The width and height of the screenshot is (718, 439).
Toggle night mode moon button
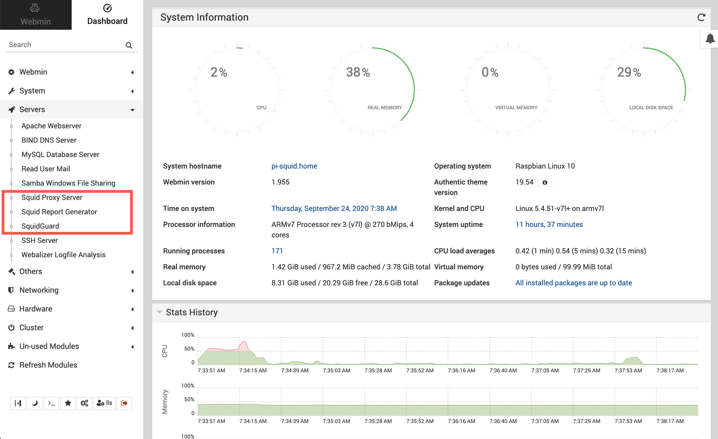pyautogui.click(x=35, y=403)
